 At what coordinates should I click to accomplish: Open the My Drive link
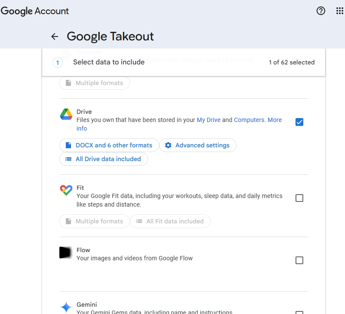[x=209, y=120]
